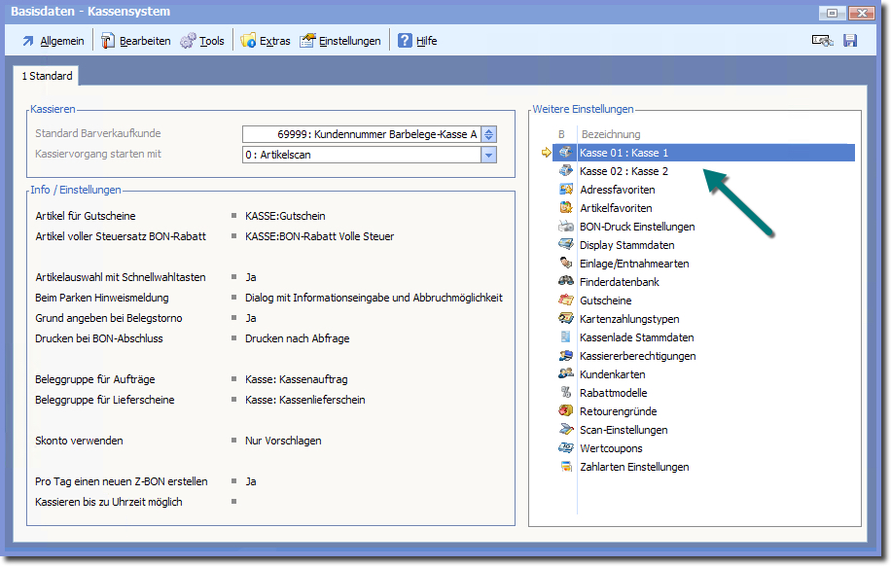The image size is (891, 566).
Task: Open Zahlarten Einstellungen entry
Action: click(x=634, y=467)
